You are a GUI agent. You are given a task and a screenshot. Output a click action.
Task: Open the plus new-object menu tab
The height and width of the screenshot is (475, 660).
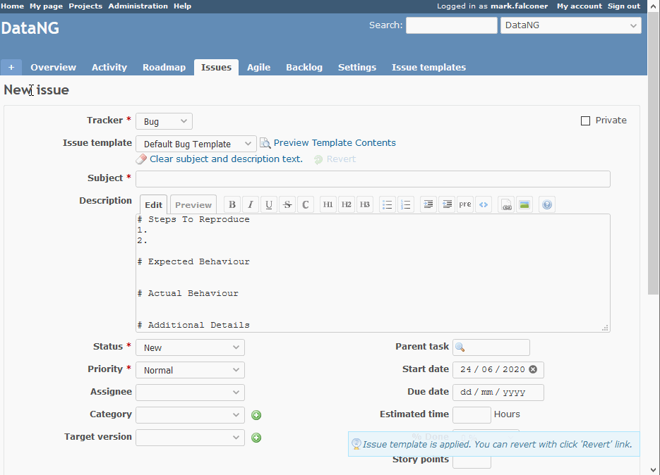[x=11, y=67]
